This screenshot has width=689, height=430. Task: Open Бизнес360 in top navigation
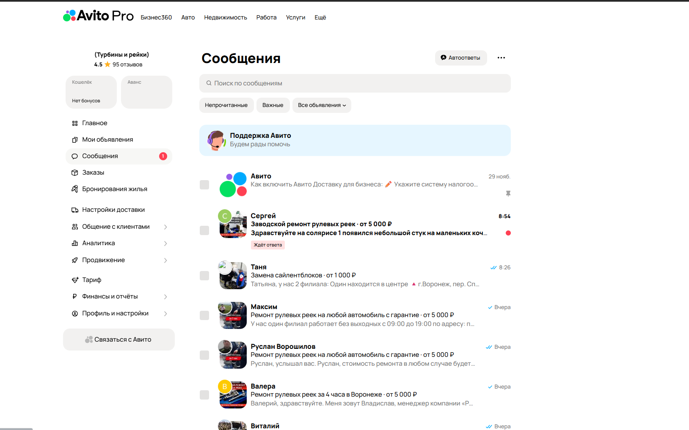(156, 17)
